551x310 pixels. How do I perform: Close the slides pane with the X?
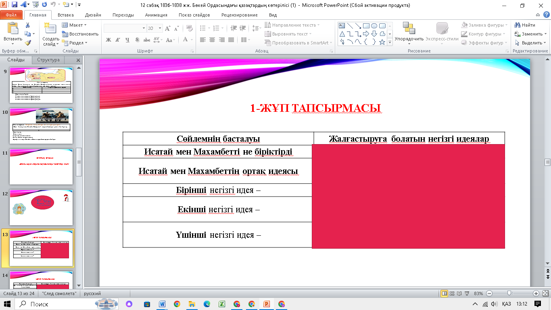(x=78, y=60)
